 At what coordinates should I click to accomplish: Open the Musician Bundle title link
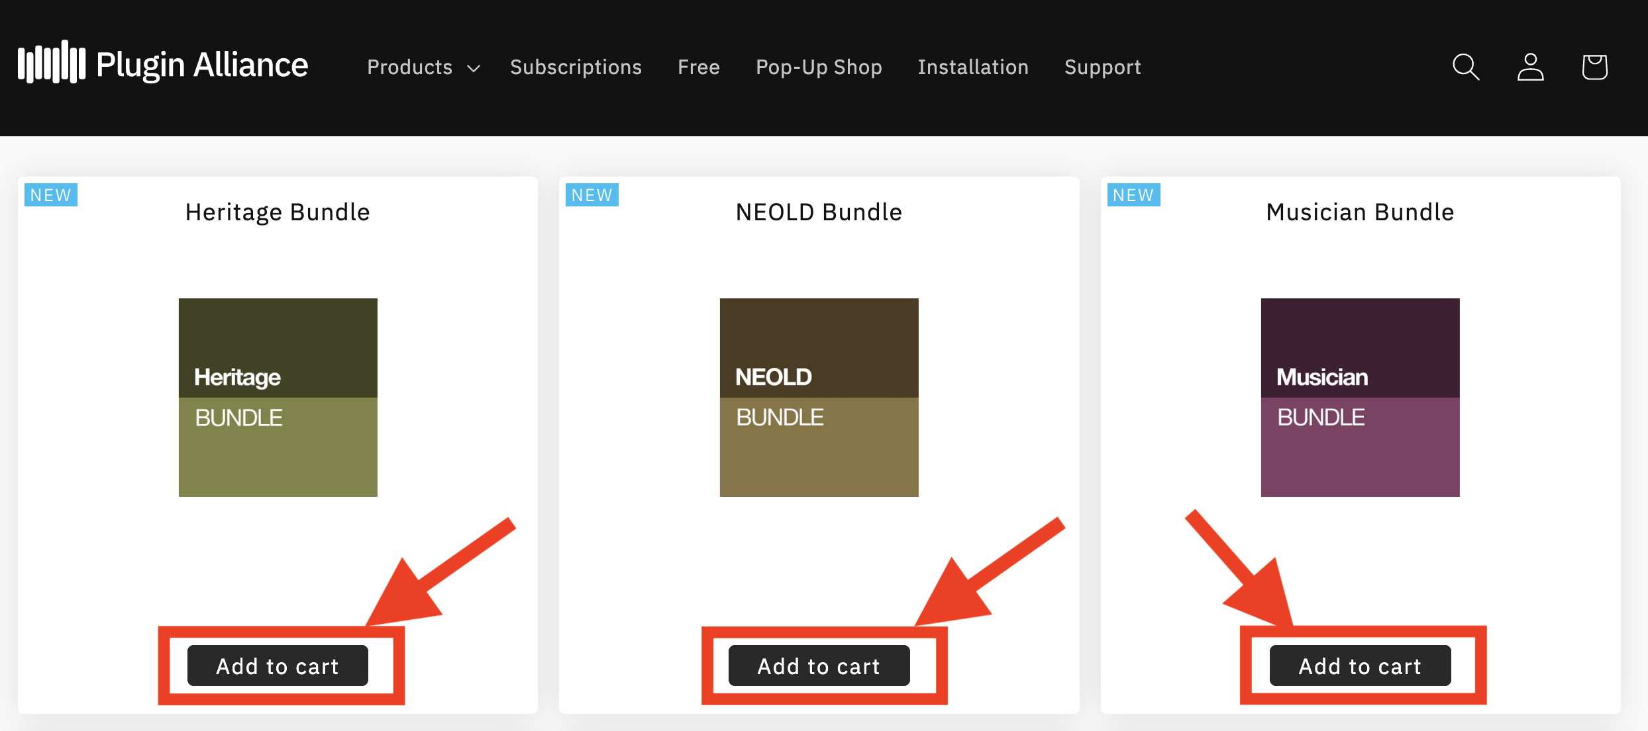[x=1360, y=212]
